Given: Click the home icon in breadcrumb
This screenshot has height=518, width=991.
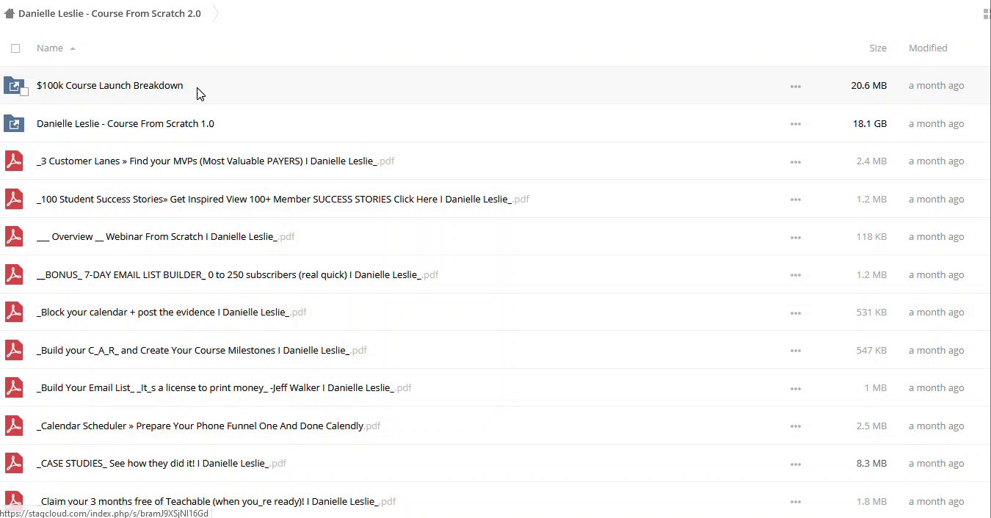Looking at the screenshot, I should tap(10, 13).
